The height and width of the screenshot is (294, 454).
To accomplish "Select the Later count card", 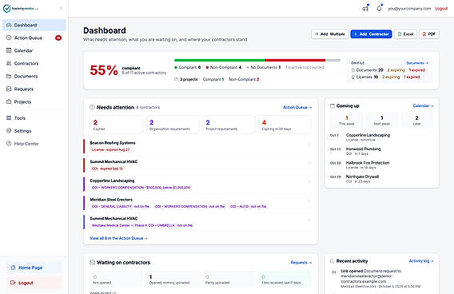I will 416,120.
